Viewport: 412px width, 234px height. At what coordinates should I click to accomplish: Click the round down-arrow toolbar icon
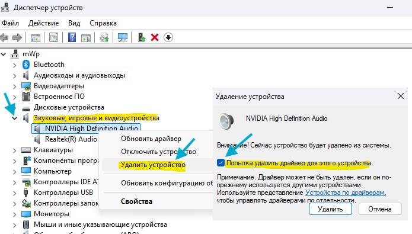[x=168, y=37]
